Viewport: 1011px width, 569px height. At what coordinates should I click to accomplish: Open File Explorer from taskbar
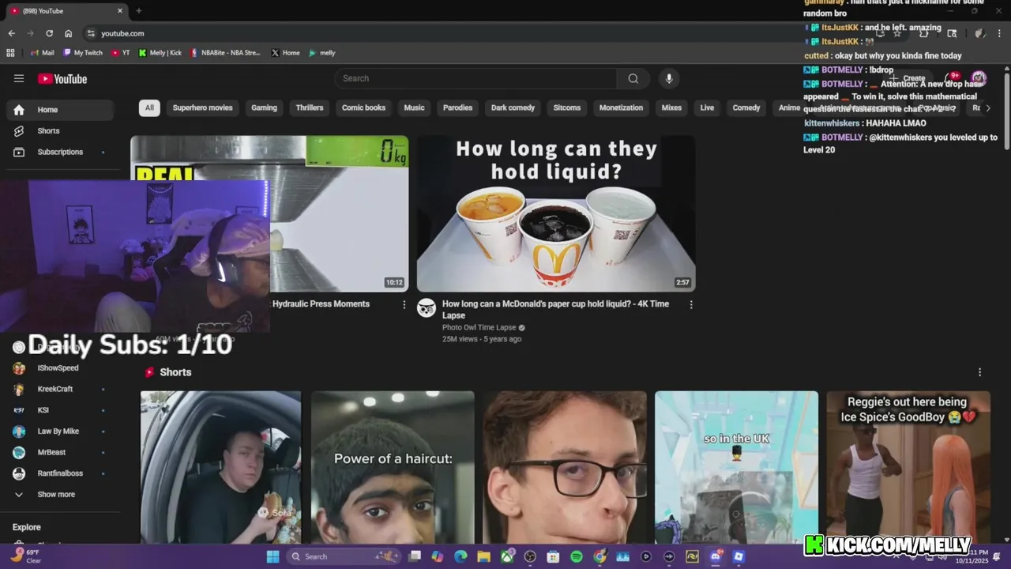pyautogui.click(x=483, y=556)
